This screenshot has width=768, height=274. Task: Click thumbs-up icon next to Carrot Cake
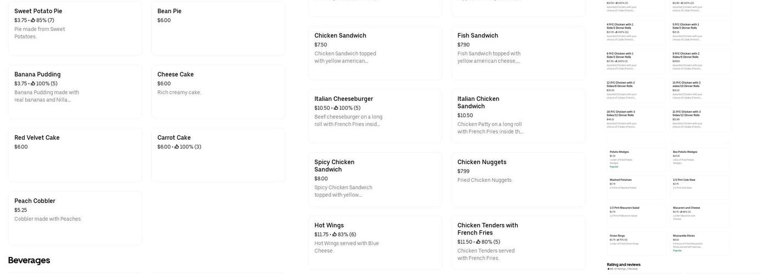177,147
